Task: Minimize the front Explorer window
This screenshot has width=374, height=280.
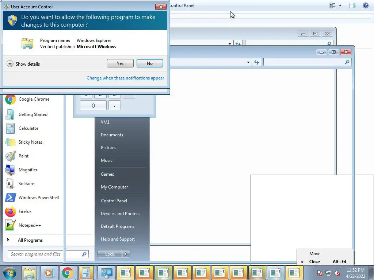Action: [x=321, y=52]
